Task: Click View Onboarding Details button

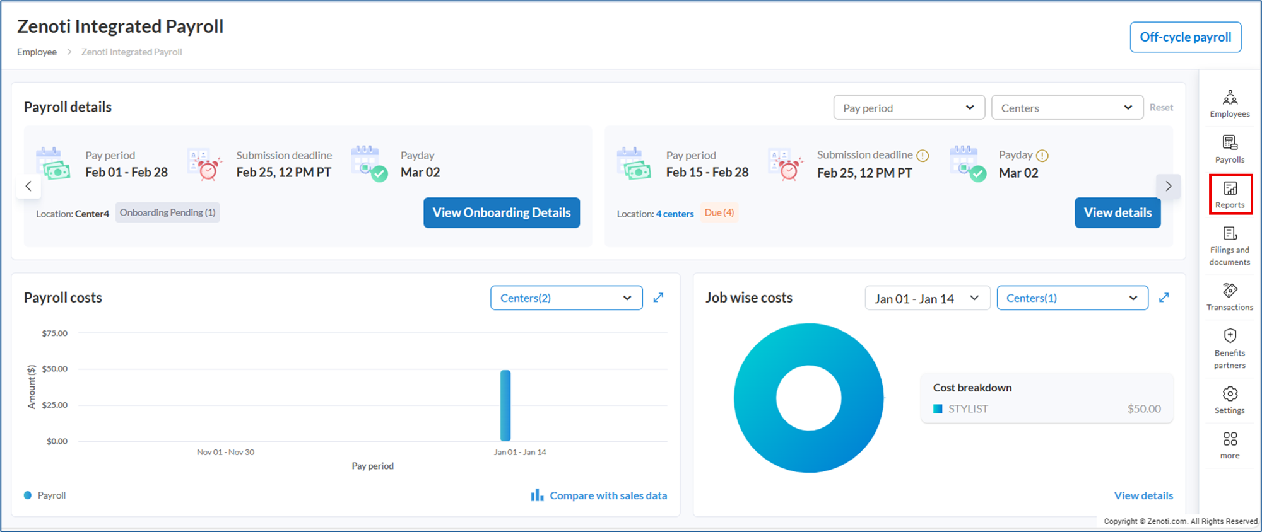Action: (501, 213)
